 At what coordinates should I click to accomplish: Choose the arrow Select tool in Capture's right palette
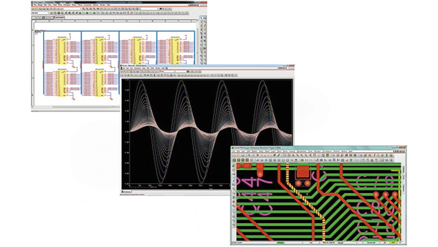(201, 18)
